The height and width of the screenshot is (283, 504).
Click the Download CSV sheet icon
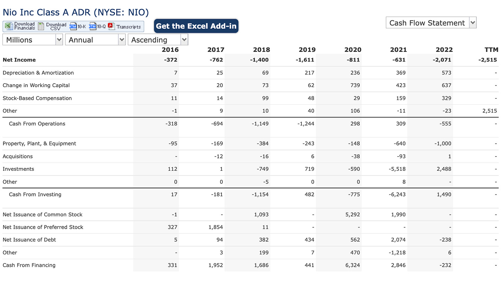point(41,26)
